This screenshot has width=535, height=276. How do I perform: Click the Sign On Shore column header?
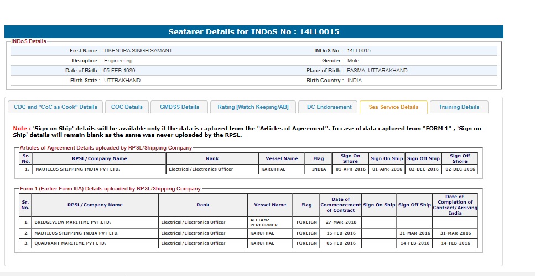(350, 158)
